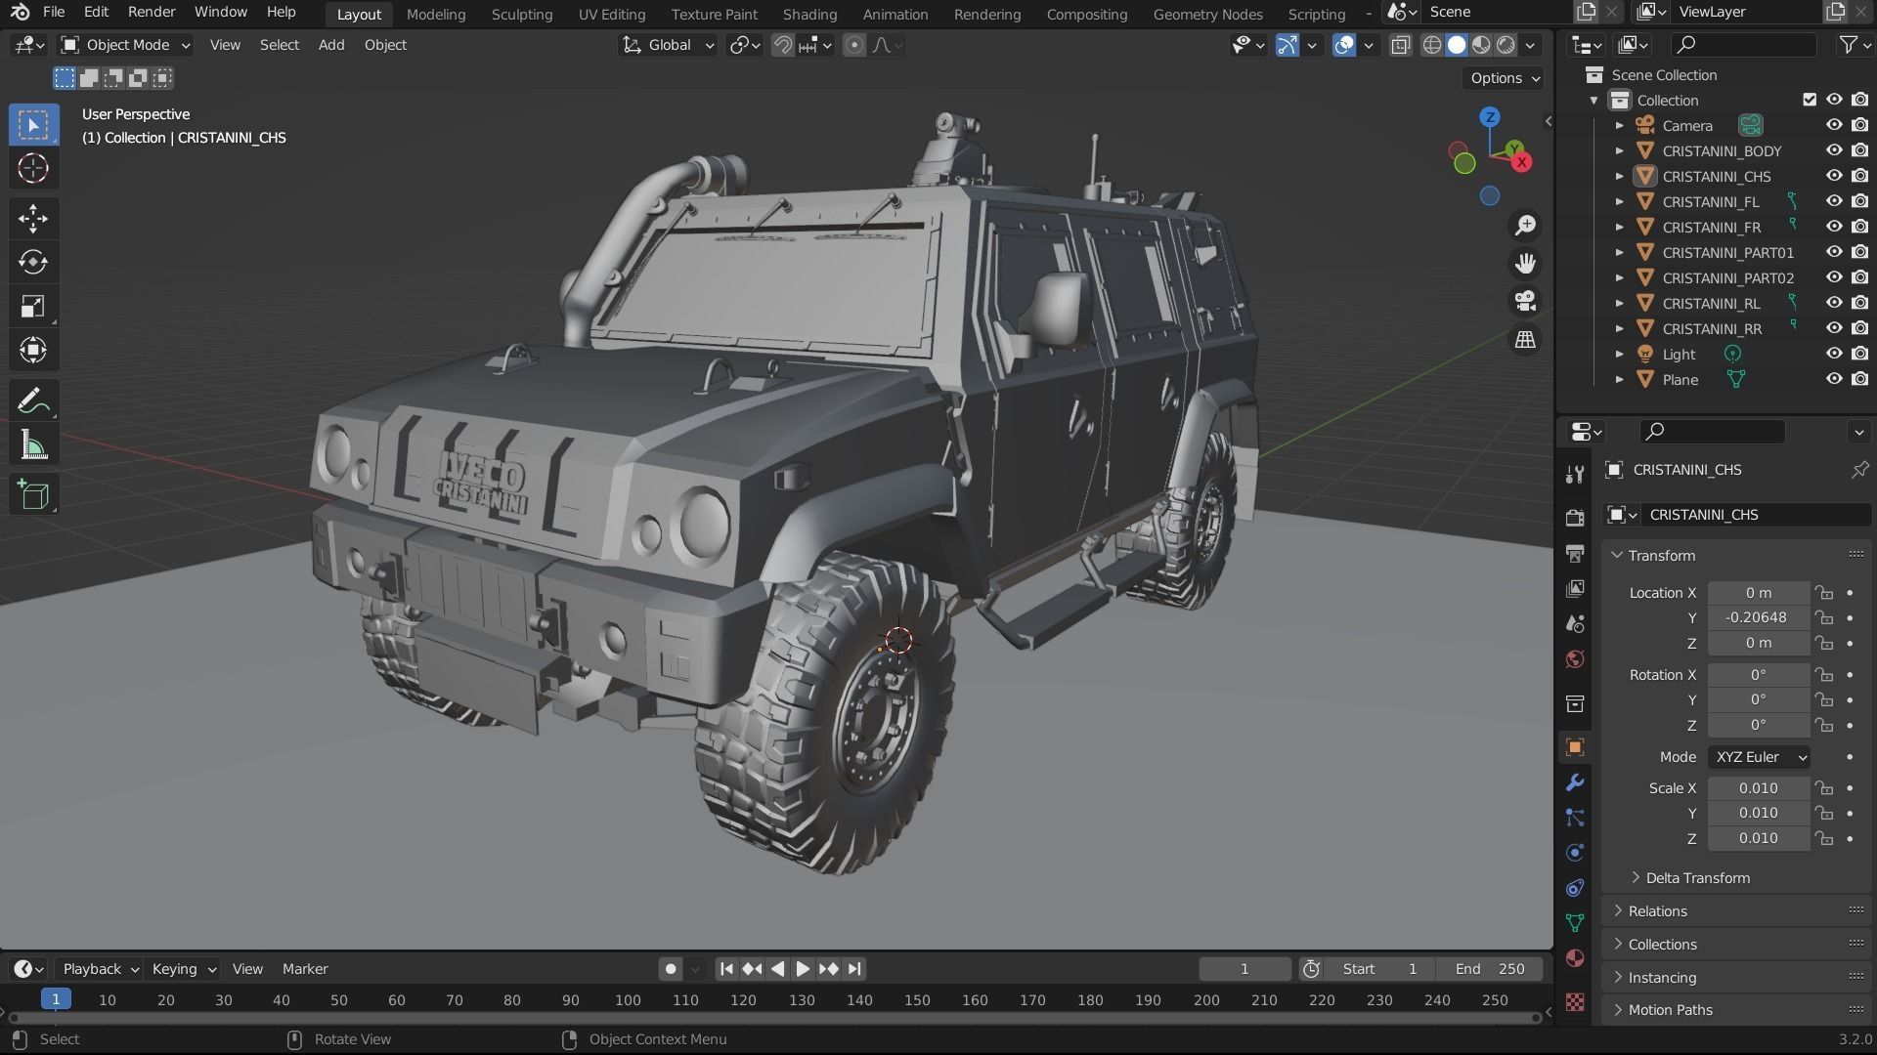
Task: Pin the CRISTANINI_CHS properties panel
Action: coord(1858,470)
